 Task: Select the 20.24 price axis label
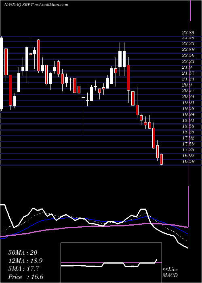(x=188, y=97)
